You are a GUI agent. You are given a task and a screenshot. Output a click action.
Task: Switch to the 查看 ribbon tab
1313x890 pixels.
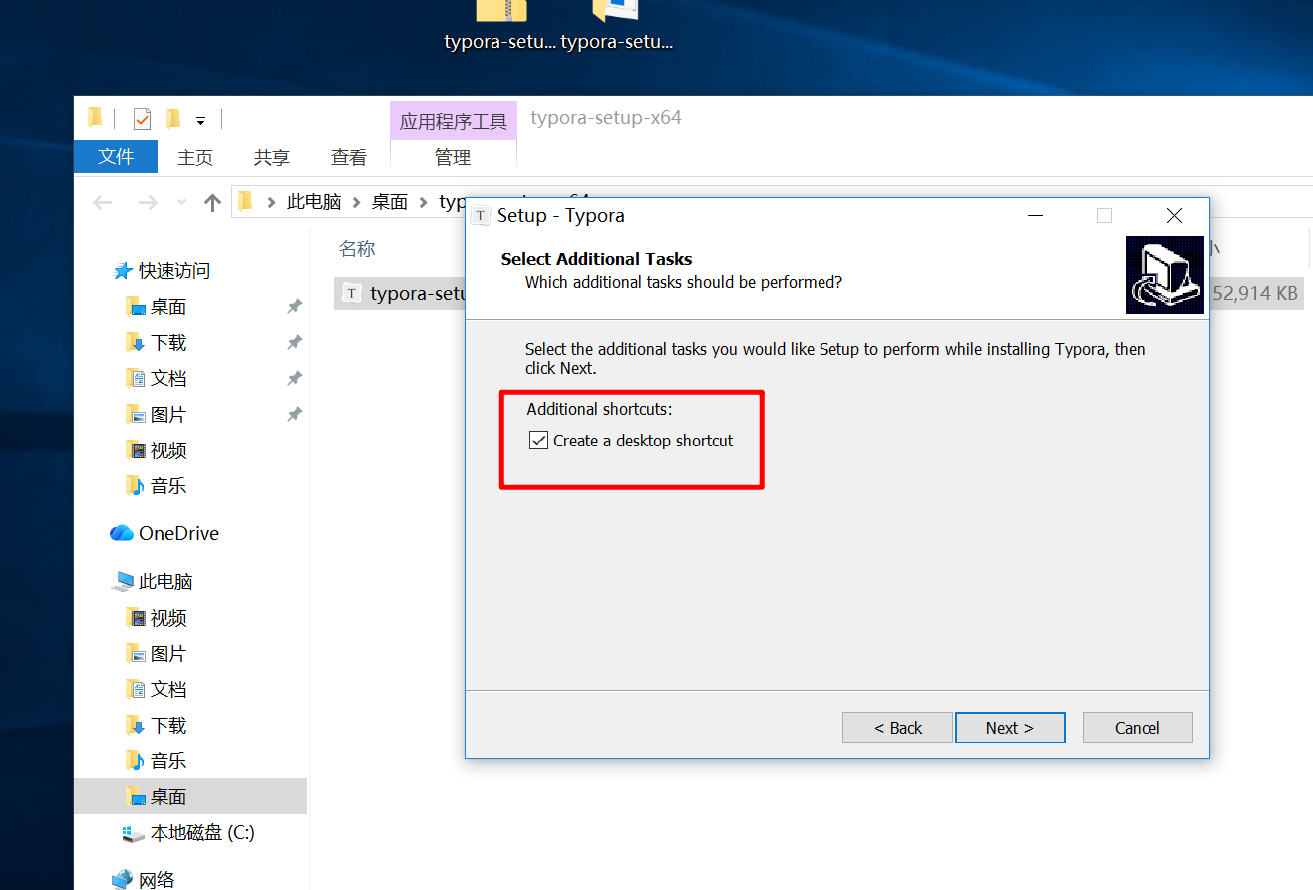(x=348, y=157)
